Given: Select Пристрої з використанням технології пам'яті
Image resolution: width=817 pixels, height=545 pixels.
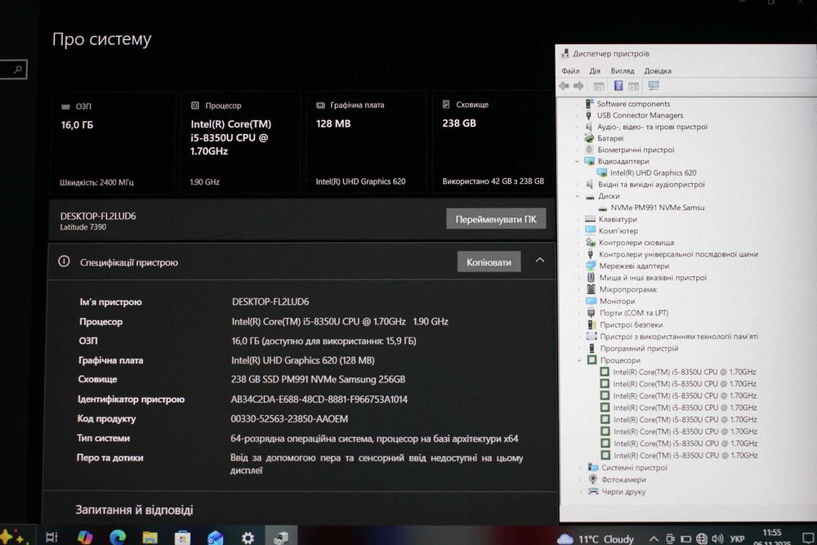Looking at the screenshot, I should [678, 337].
